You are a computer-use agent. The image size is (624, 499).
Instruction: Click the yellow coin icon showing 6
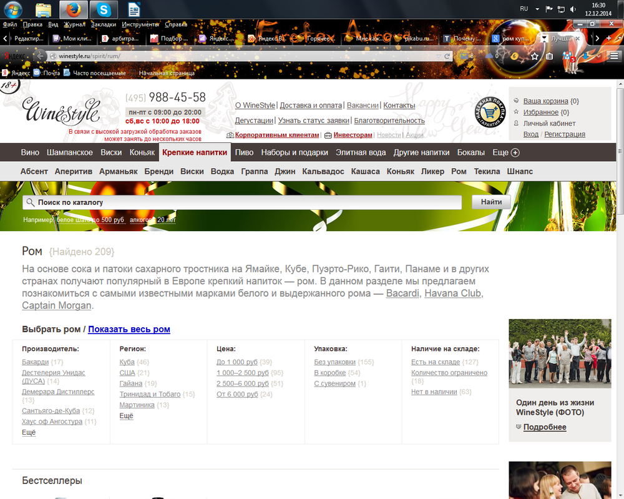click(514, 56)
